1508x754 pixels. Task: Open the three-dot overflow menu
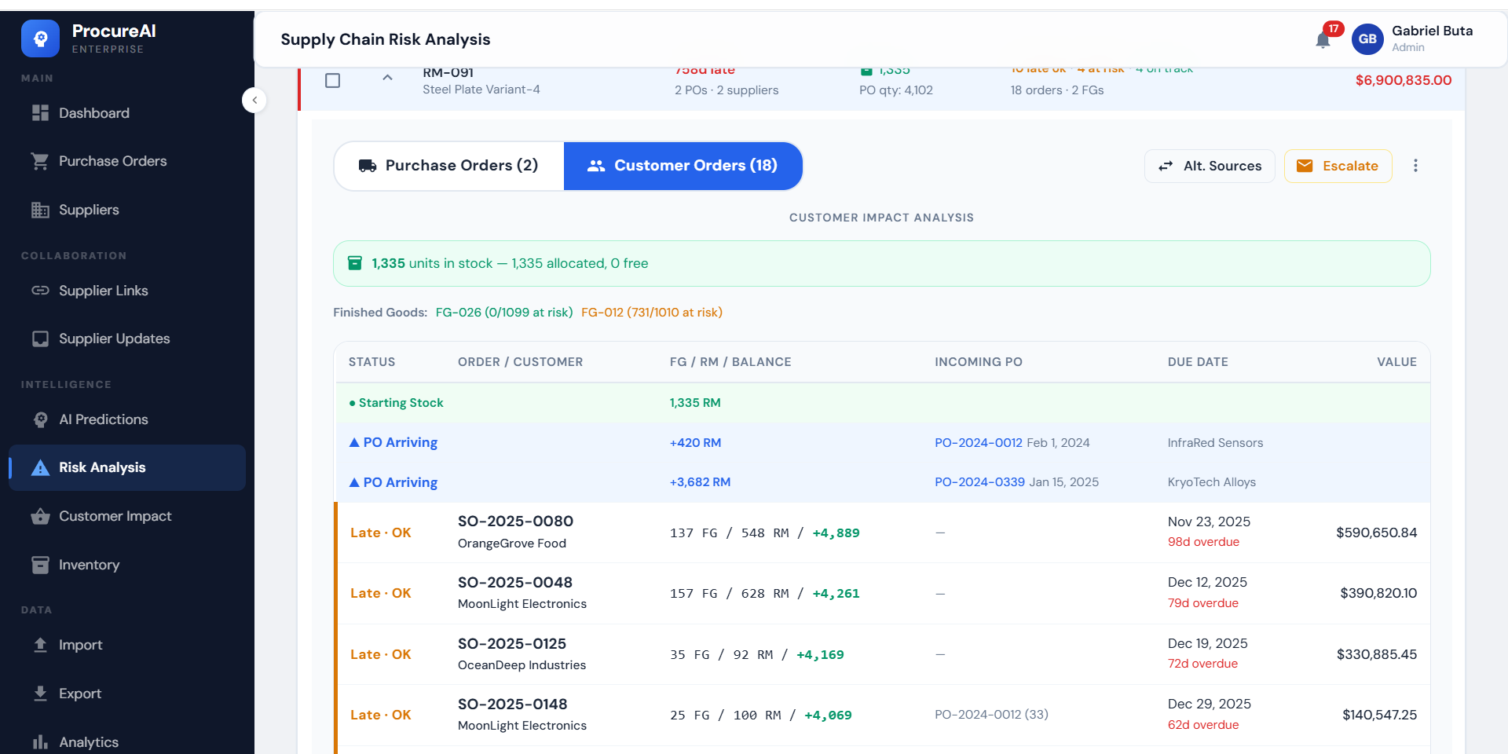[x=1416, y=166]
